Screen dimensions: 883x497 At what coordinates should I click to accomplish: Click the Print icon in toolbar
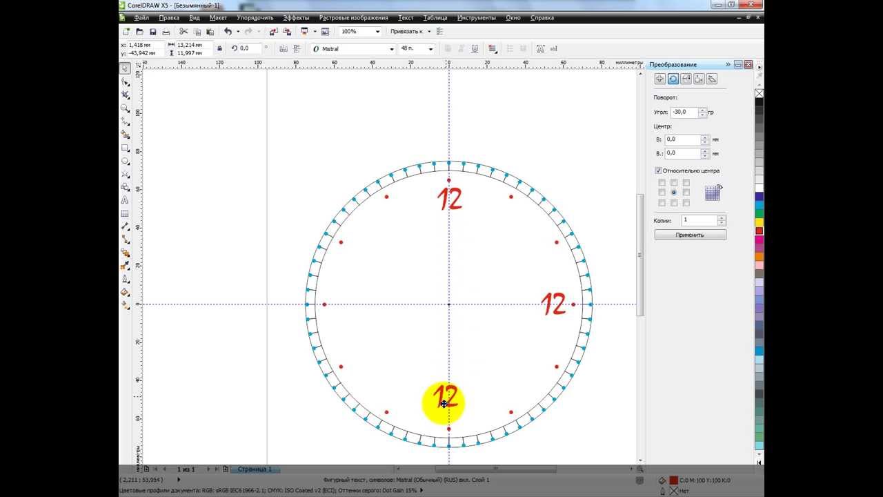(166, 32)
